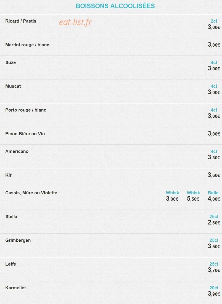The height and width of the screenshot is (304, 222).
Task: Select Porto rouge / blanc item
Action: click(26, 110)
